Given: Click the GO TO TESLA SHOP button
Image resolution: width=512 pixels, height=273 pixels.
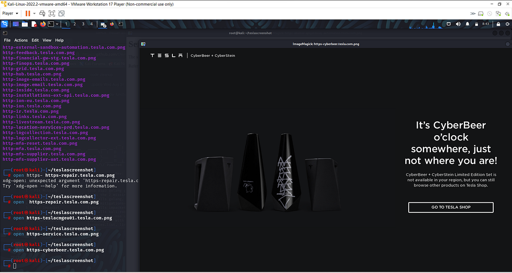Looking at the screenshot, I should (451, 207).
